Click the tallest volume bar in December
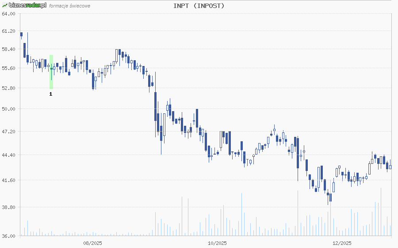The width and height of the screenshot is (398, 248). click(x=381, y=213)
